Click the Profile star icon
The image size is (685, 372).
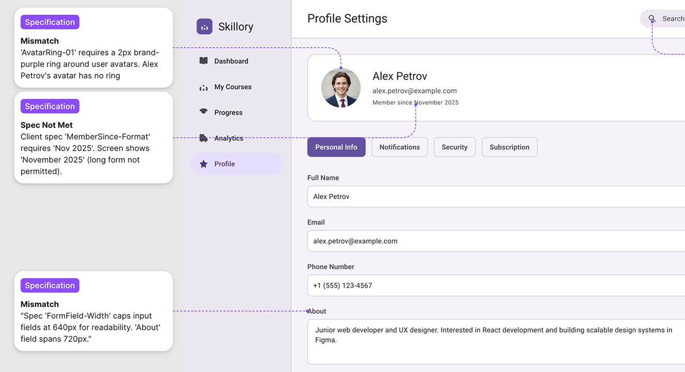point(204,164)
